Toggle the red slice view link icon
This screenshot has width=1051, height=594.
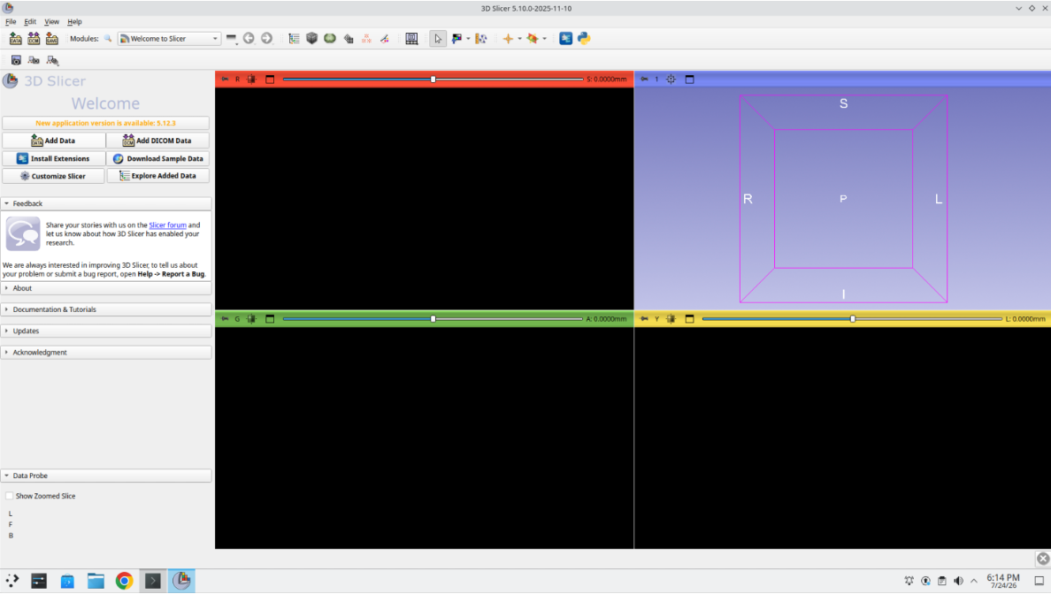pos(251,79)
